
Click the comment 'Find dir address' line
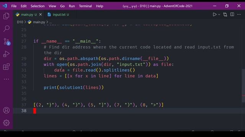[139, 50]
